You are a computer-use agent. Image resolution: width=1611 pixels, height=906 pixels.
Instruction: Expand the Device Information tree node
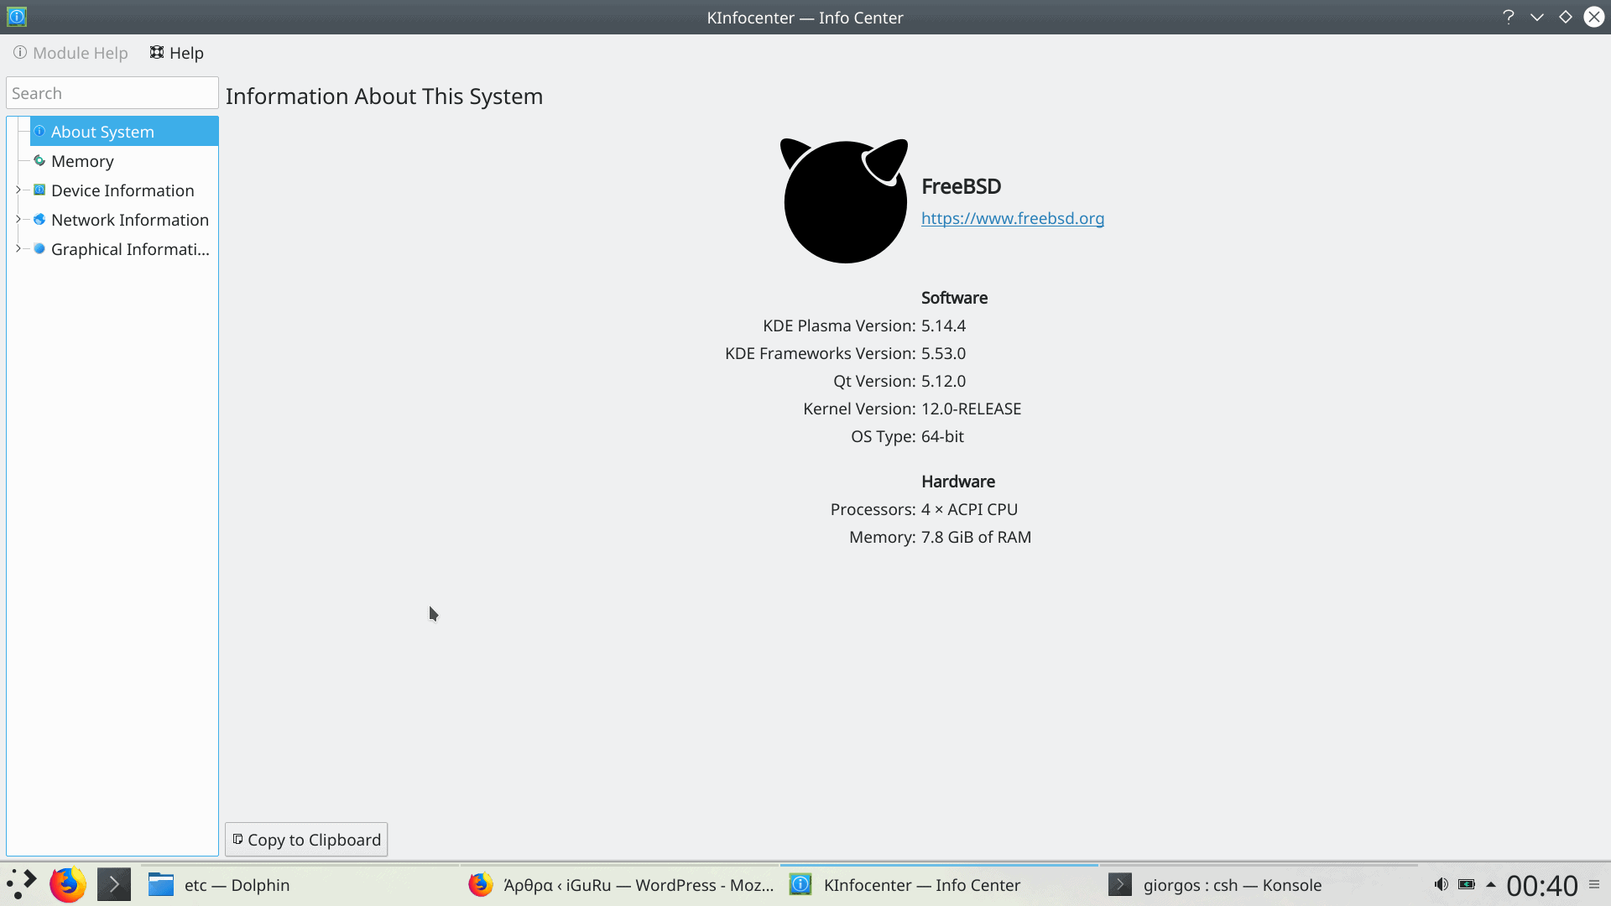point(18,190)
